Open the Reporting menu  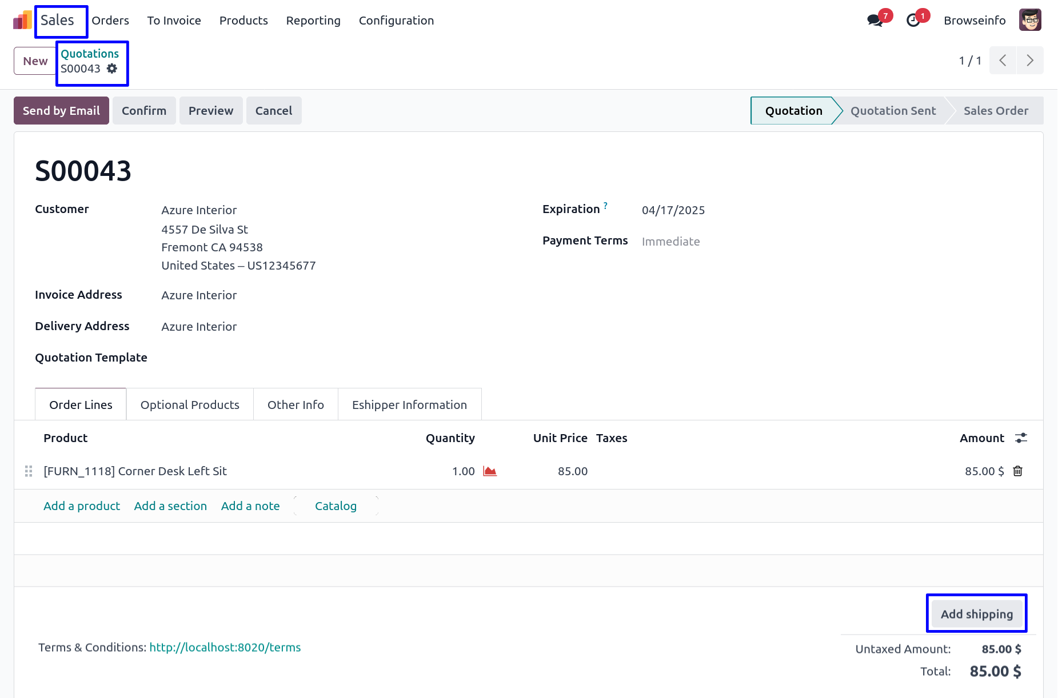313,21
